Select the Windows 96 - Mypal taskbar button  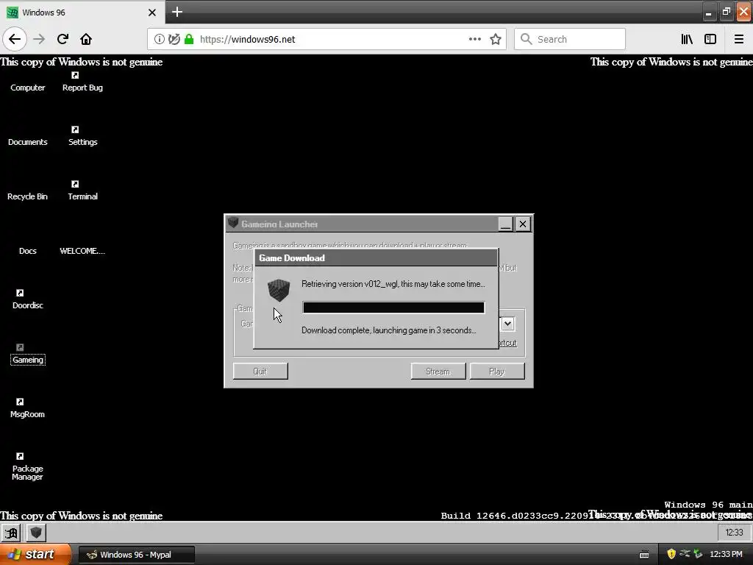click(136, 555)
